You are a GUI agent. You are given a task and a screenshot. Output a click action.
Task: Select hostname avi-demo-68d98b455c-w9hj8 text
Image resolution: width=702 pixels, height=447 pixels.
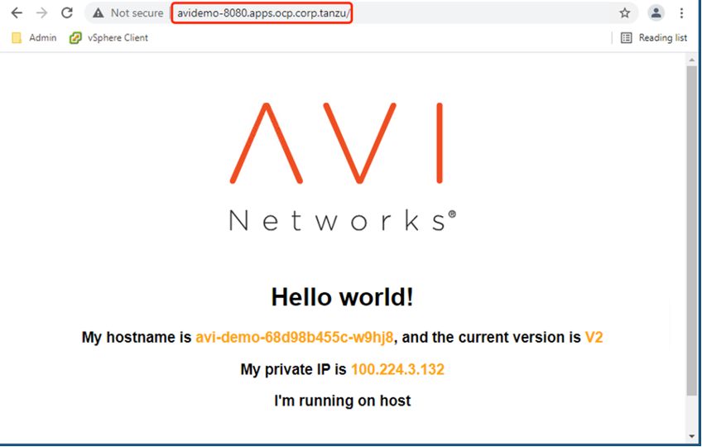click(295, 337)
